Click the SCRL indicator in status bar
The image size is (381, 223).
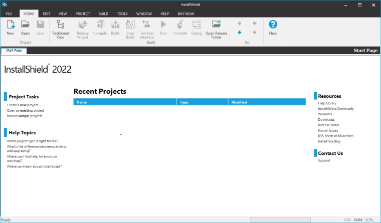pos(369,220)
